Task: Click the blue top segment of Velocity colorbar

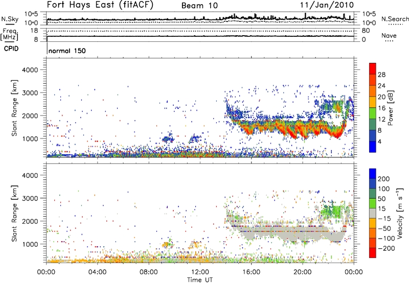Action: click(x=373, y=174)
